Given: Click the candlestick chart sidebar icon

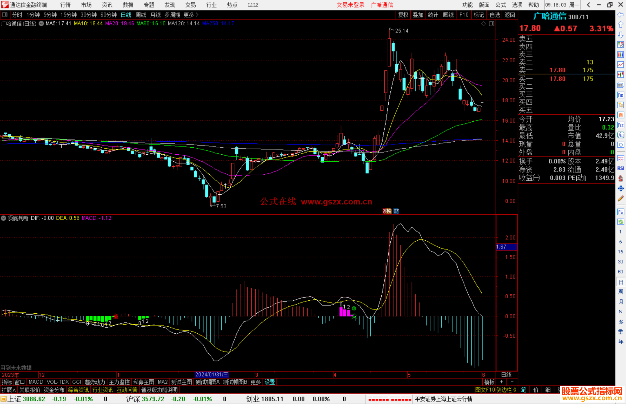Looking at the screenshot, I should click(620, 75).
